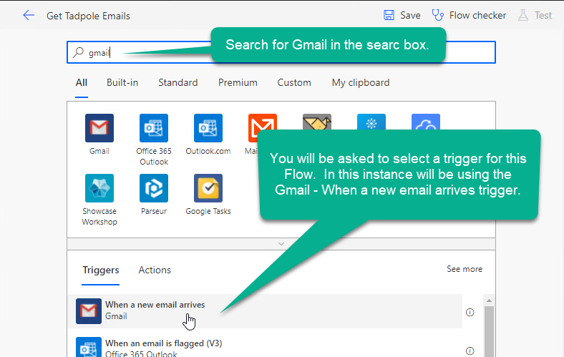
Task: Select Gmail icon in the trigger row
Action: coord(89,311)
